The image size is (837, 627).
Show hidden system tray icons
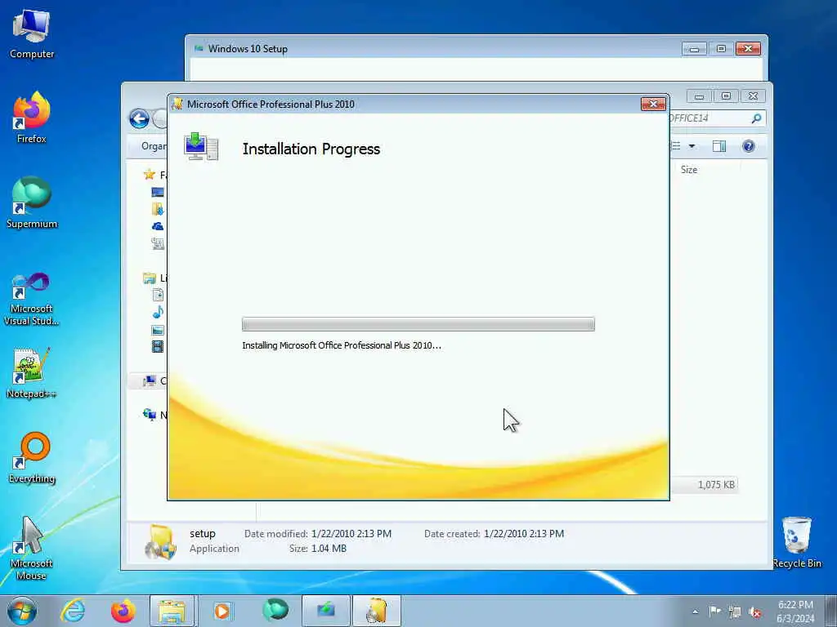point(695,612)
